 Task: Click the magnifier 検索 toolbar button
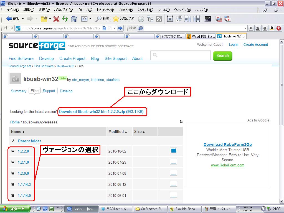coord(102,19)
